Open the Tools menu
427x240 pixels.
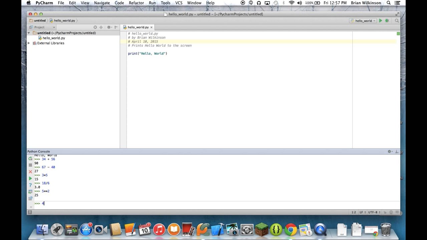pos(165,3)
